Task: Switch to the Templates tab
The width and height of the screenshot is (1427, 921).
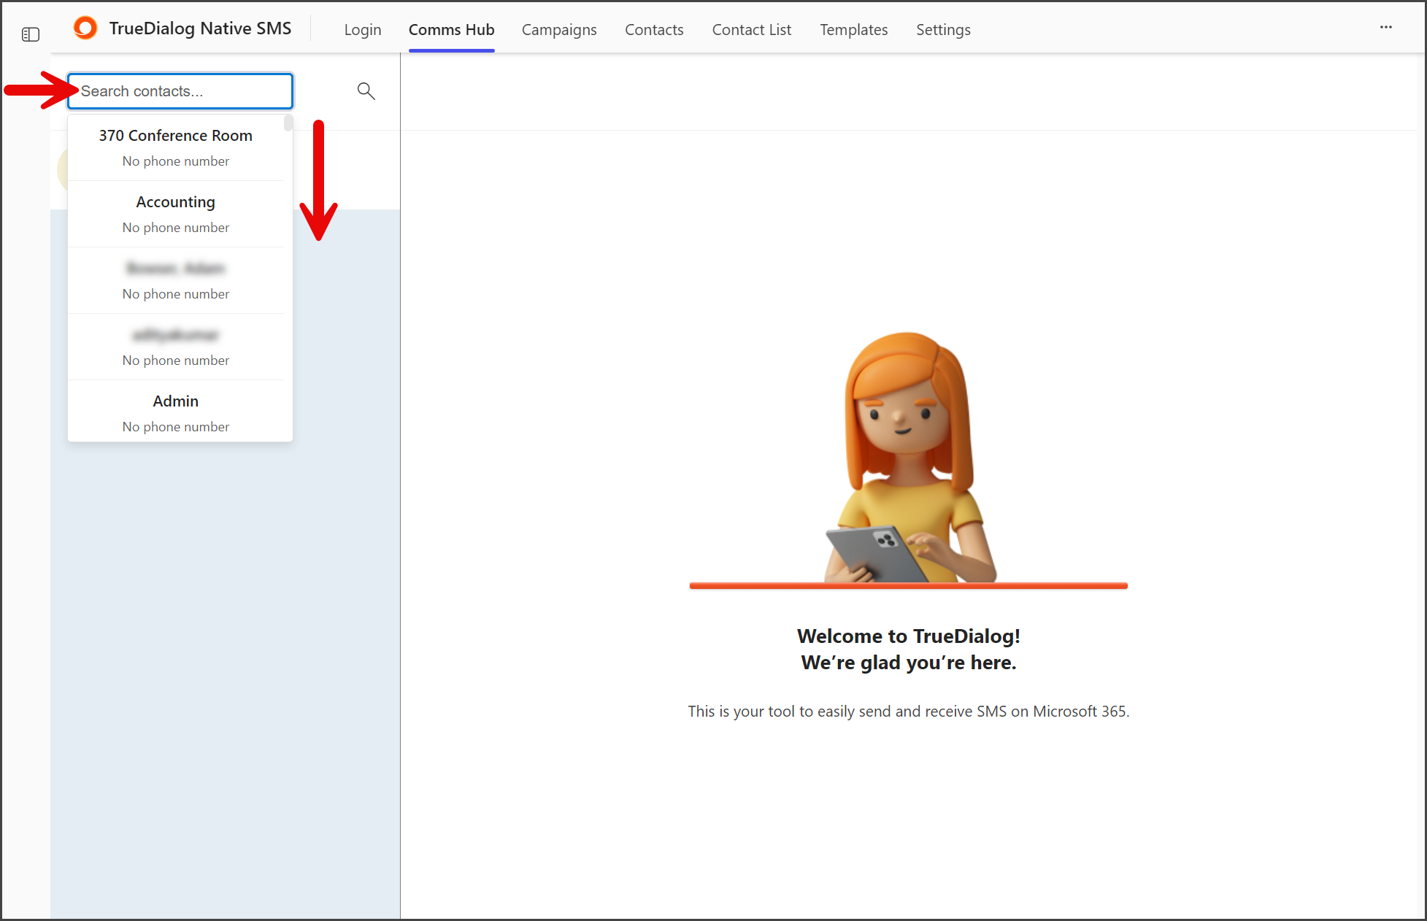Action: (853, 30)
